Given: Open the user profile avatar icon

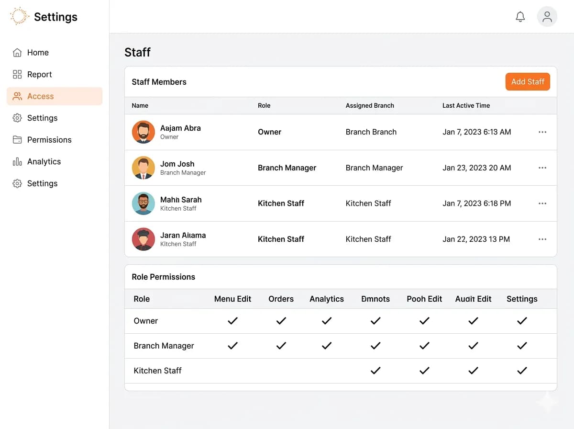Looking at the screenshot, I should (x=547, y=17).
